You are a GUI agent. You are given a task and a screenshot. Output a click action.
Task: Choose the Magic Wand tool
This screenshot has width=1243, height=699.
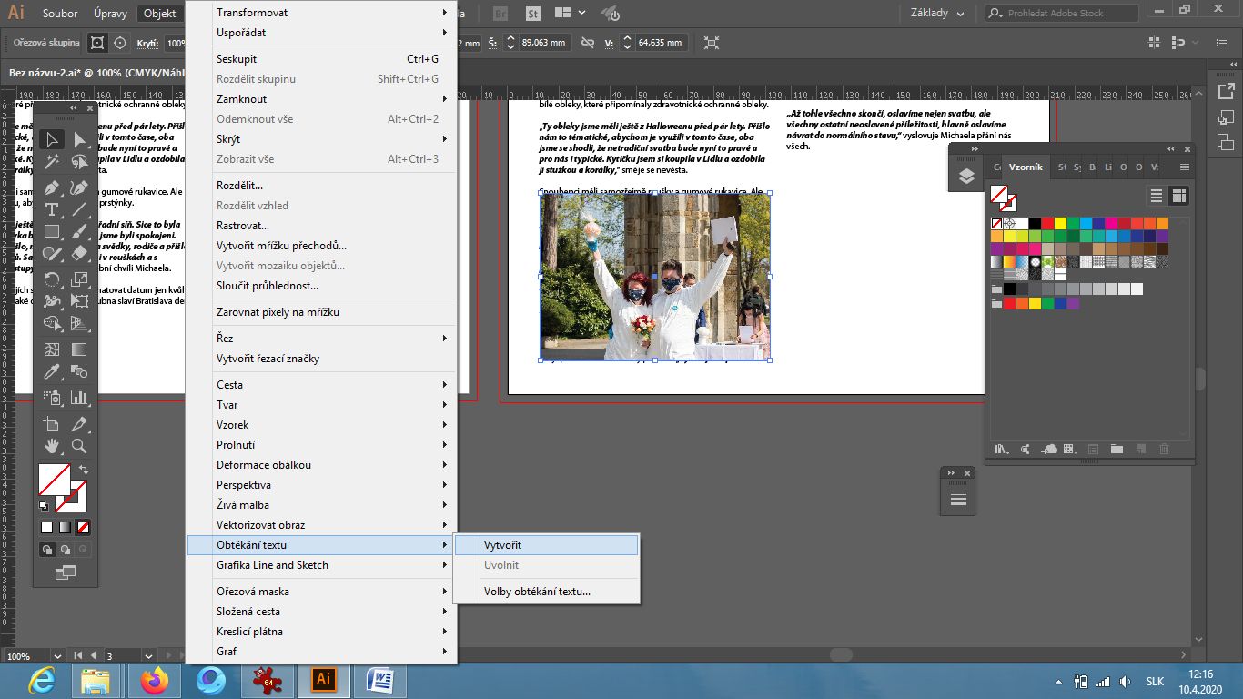52,162
